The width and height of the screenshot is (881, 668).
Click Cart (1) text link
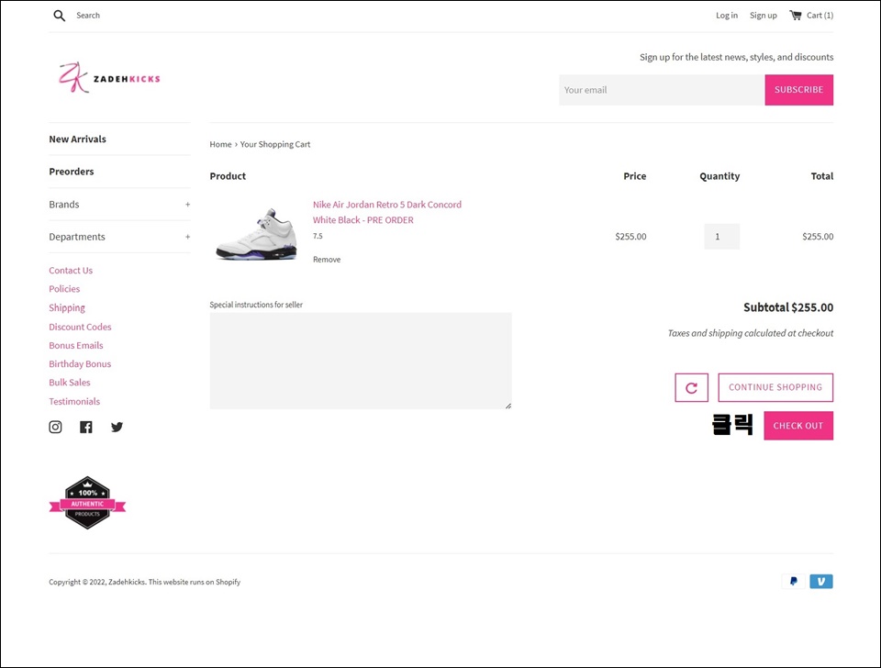pyautogui.click(x=820, y=16)
